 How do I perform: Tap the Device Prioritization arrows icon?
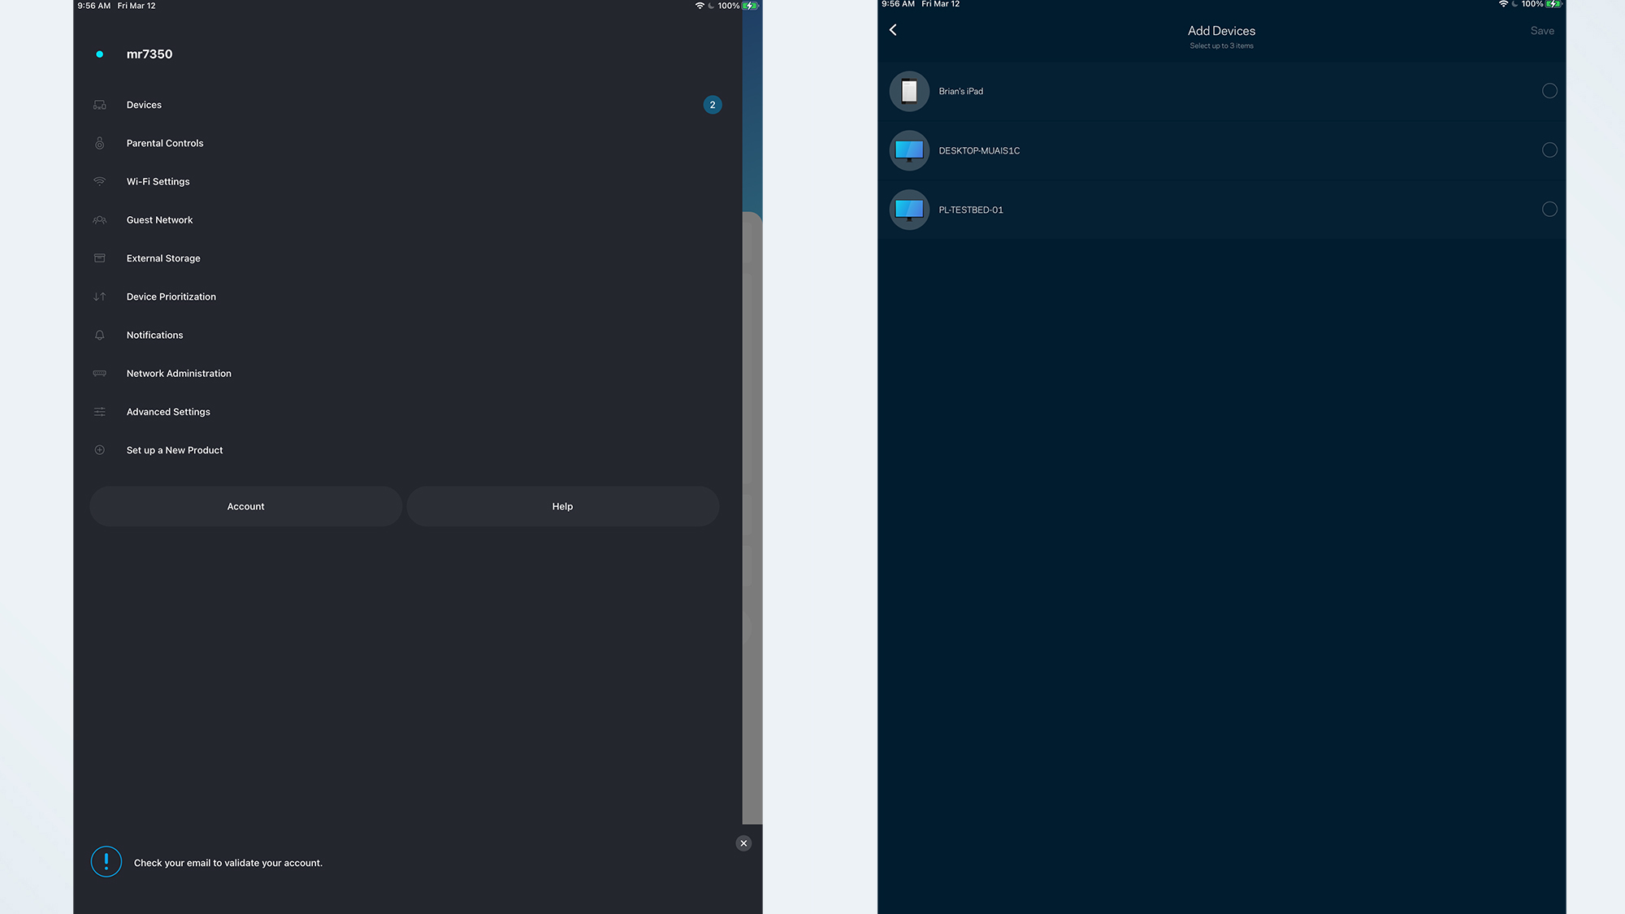click(99, 297)
